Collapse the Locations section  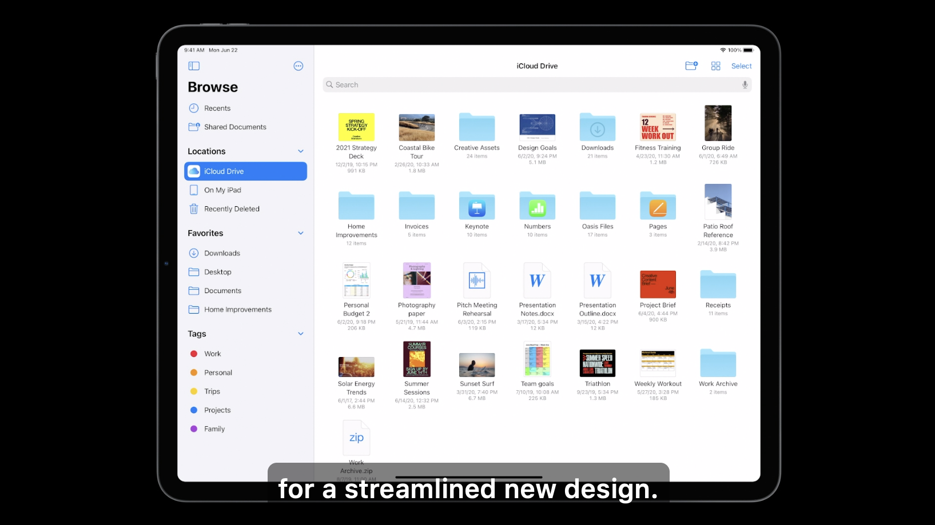coord(301,151)
